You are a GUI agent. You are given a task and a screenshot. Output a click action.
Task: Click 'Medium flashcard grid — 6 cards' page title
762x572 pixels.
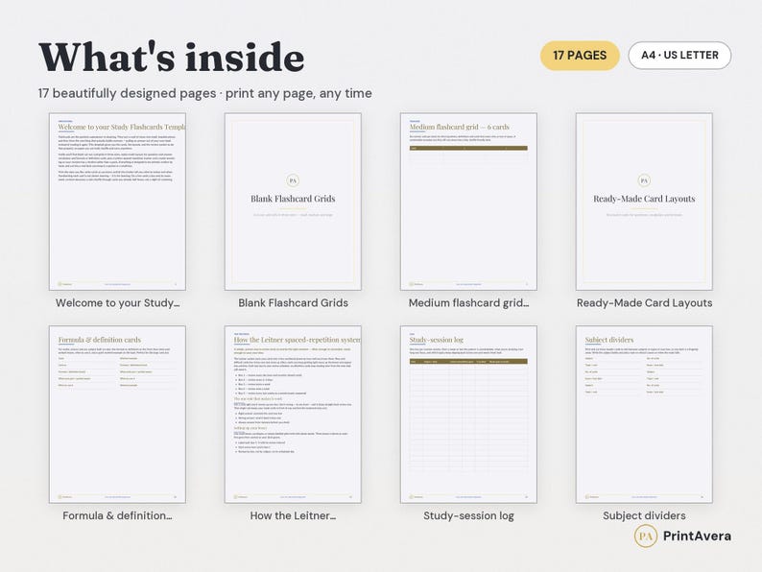[460, 127]
